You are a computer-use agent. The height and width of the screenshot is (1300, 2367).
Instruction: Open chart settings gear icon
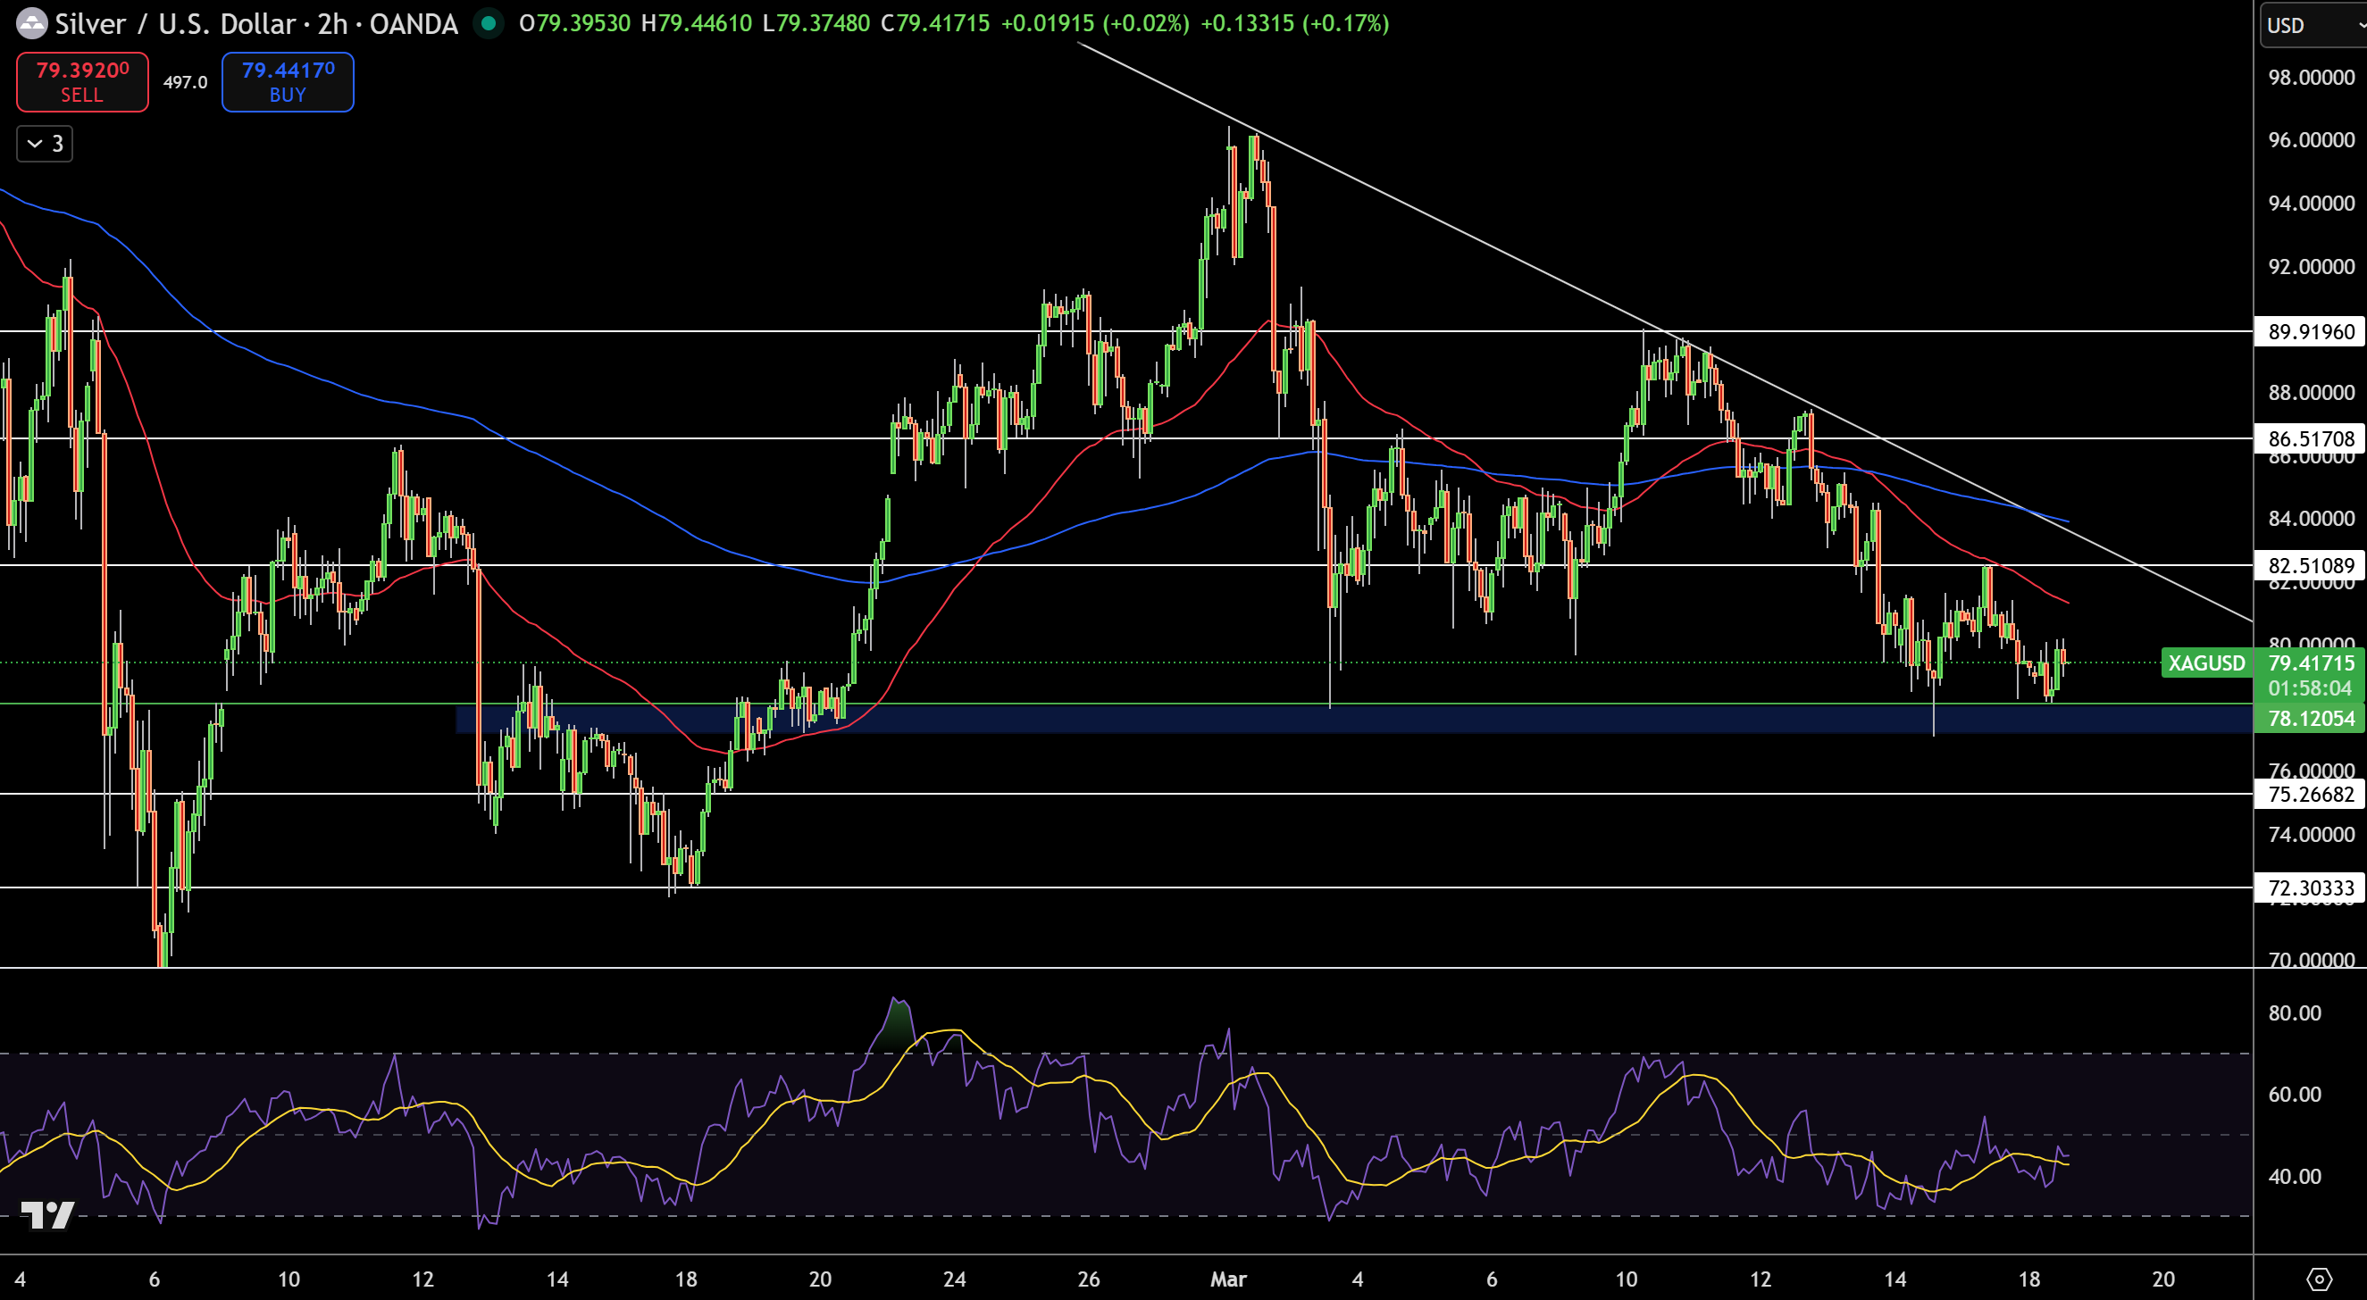2320,1279
